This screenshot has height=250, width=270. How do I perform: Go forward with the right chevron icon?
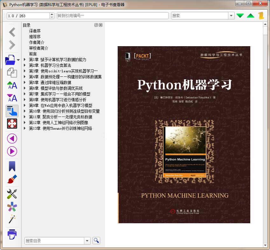tap(12, 45)
